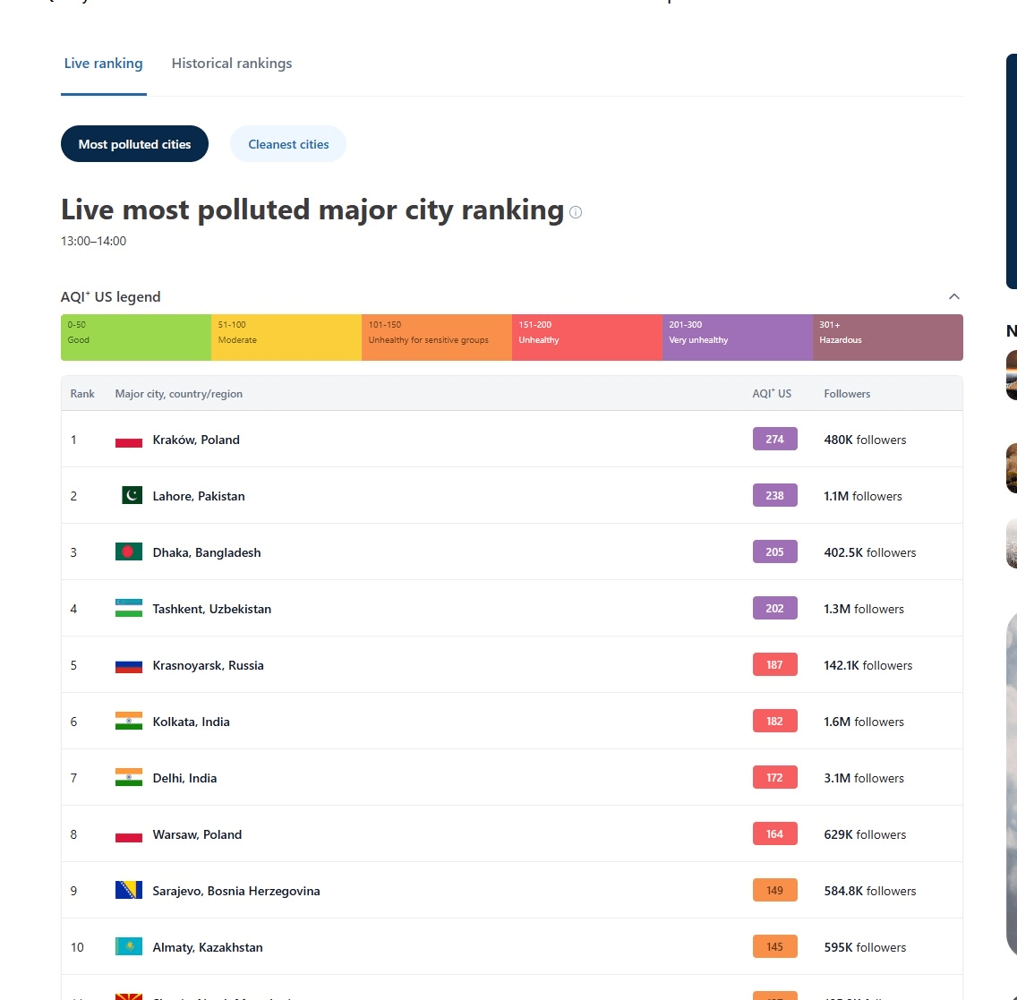Click the Bosnia Herzegovina flag for Sarajevo
This screenshot has height=1000, width=1017.
coord(128,891)
